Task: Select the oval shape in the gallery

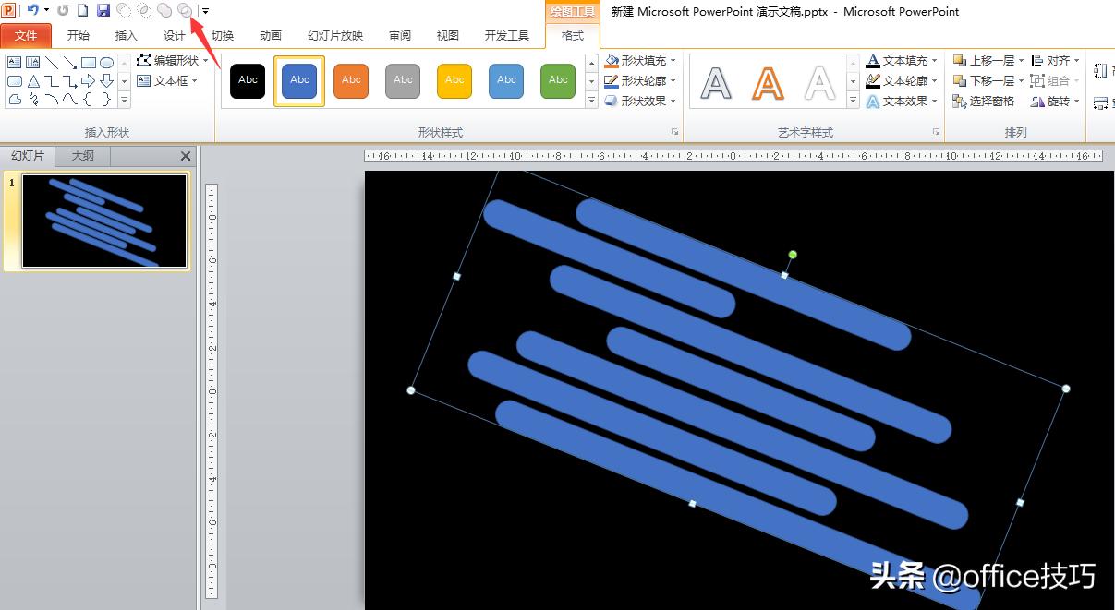Action: (107, 63)
